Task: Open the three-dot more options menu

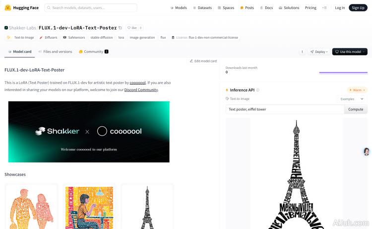Action: click(x=302, y=51)
